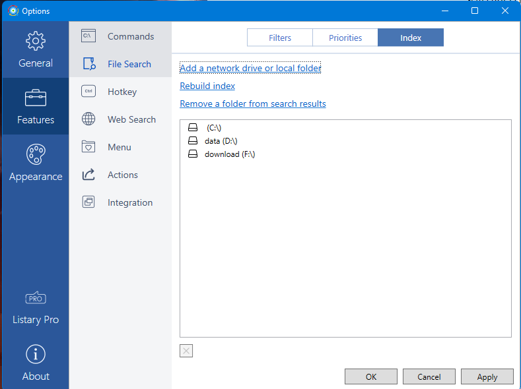The height and width of the screenshot is (389, 521).
Task: Go to the Actions section
Action: coord(120,175)
